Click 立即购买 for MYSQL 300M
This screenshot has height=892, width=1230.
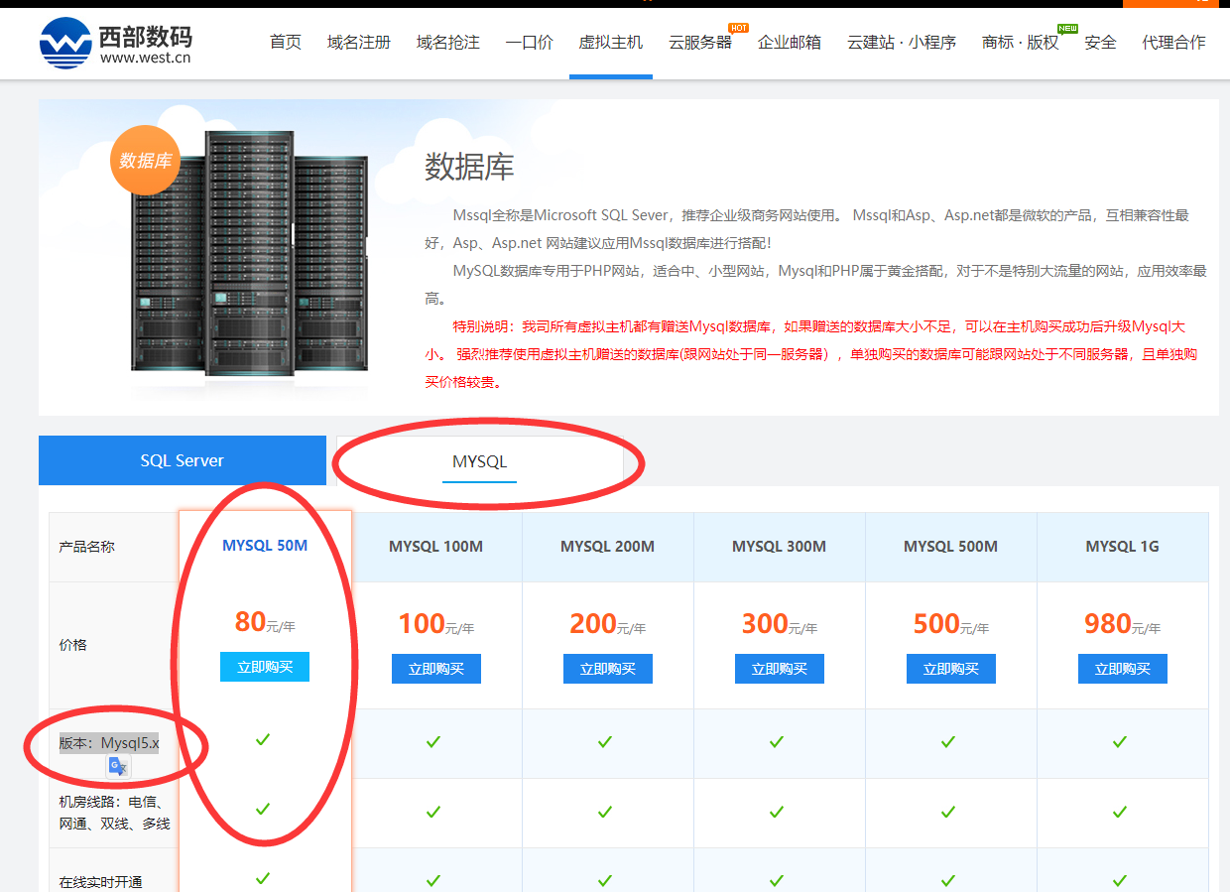[x=780, y=669]
